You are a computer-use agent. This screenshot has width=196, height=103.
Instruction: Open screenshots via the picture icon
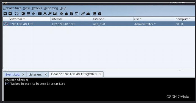pos(55,13)
